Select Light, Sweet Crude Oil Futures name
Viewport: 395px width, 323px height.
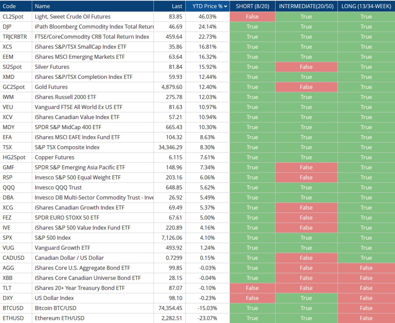(x=93, y=16)
